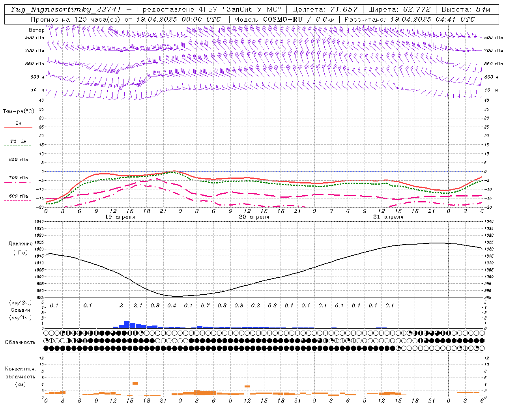
Task: Click the '20 апреля' date label
Action: [x=254, y=217]
